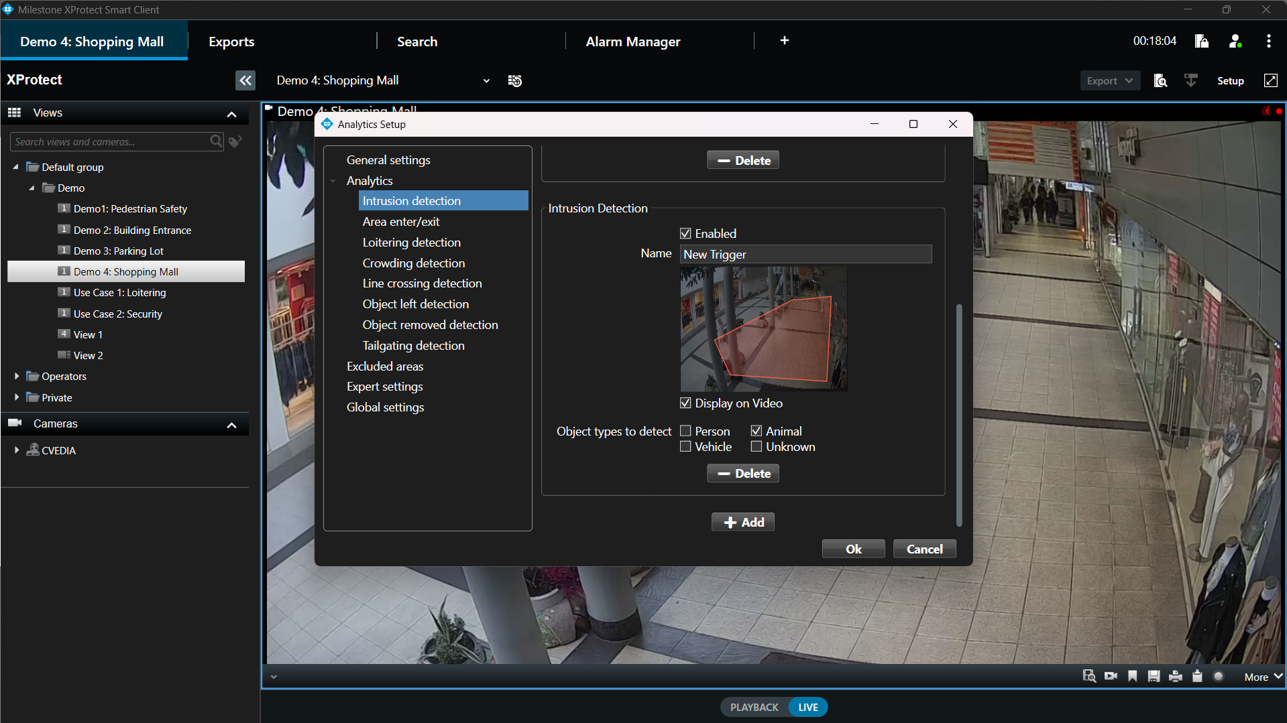This screenshot has width=1287, height=723.
Task: Click the Name field New Trigger
Action: [806, 254]
